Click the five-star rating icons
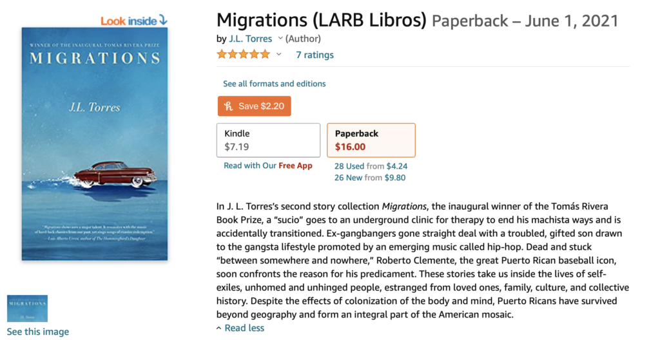 tap(243, 54)
